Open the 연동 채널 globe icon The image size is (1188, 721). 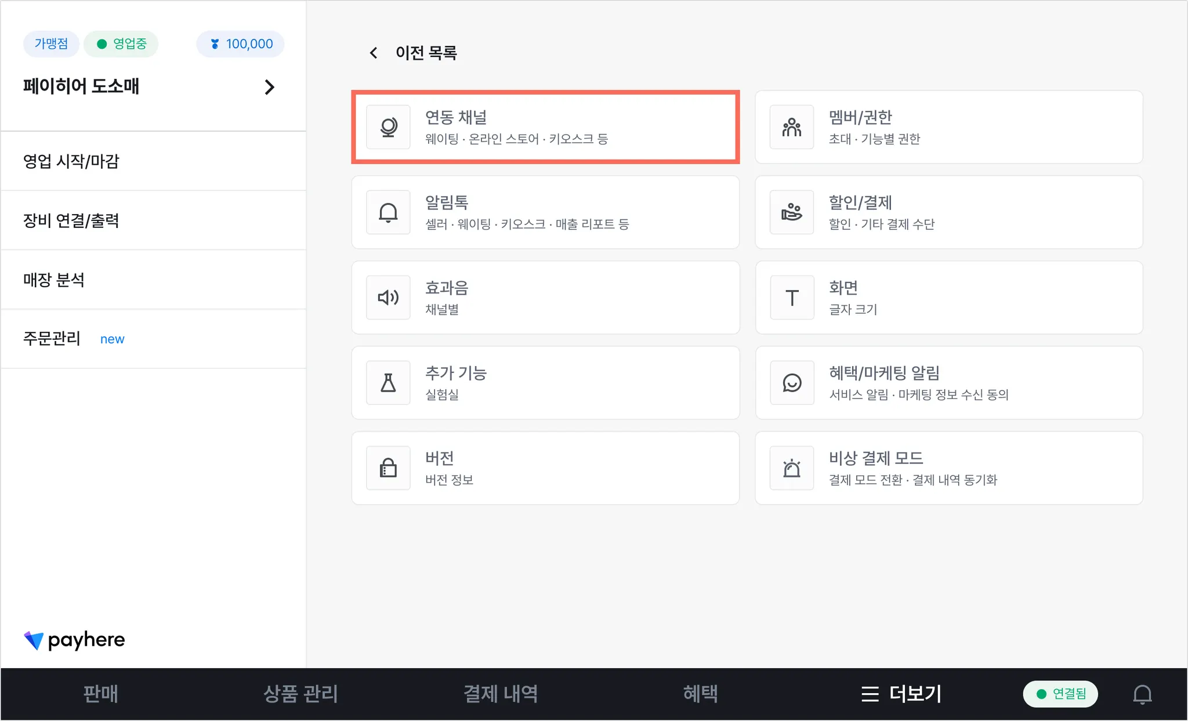click(388, 127)
